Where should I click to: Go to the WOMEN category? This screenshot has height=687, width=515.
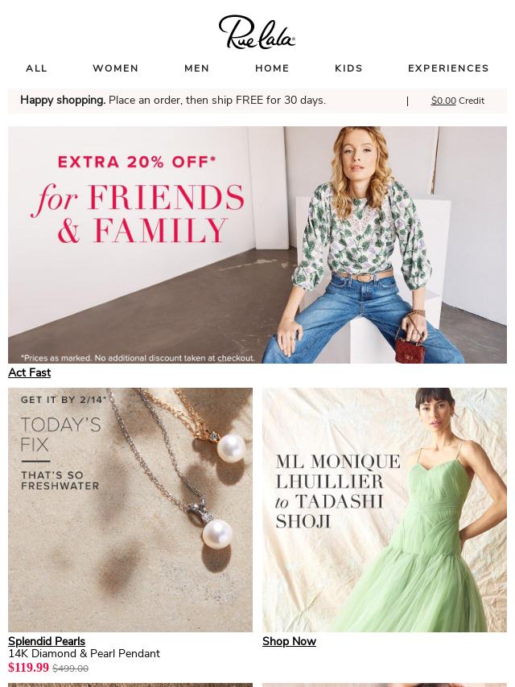tap(116, 68)
